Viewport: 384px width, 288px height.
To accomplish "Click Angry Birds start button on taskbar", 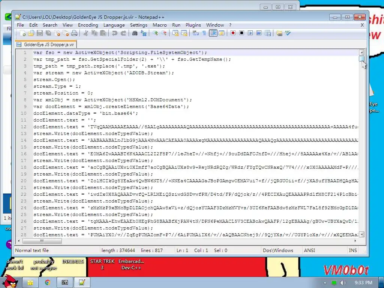I will coord(11,282).
